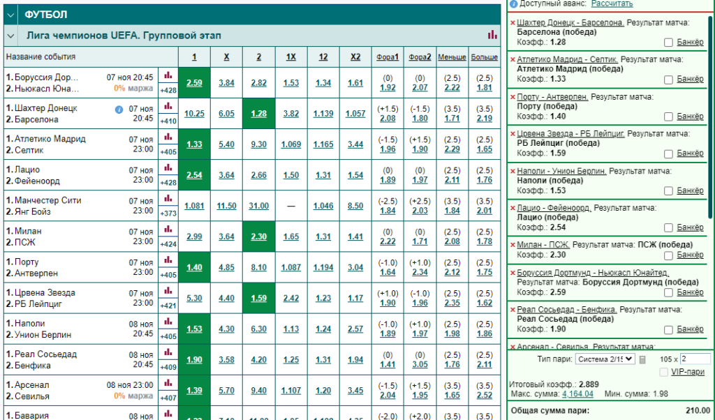
Task: Open statistics icon for Арсенал – Севилья
Action: (x=168, y=383)
